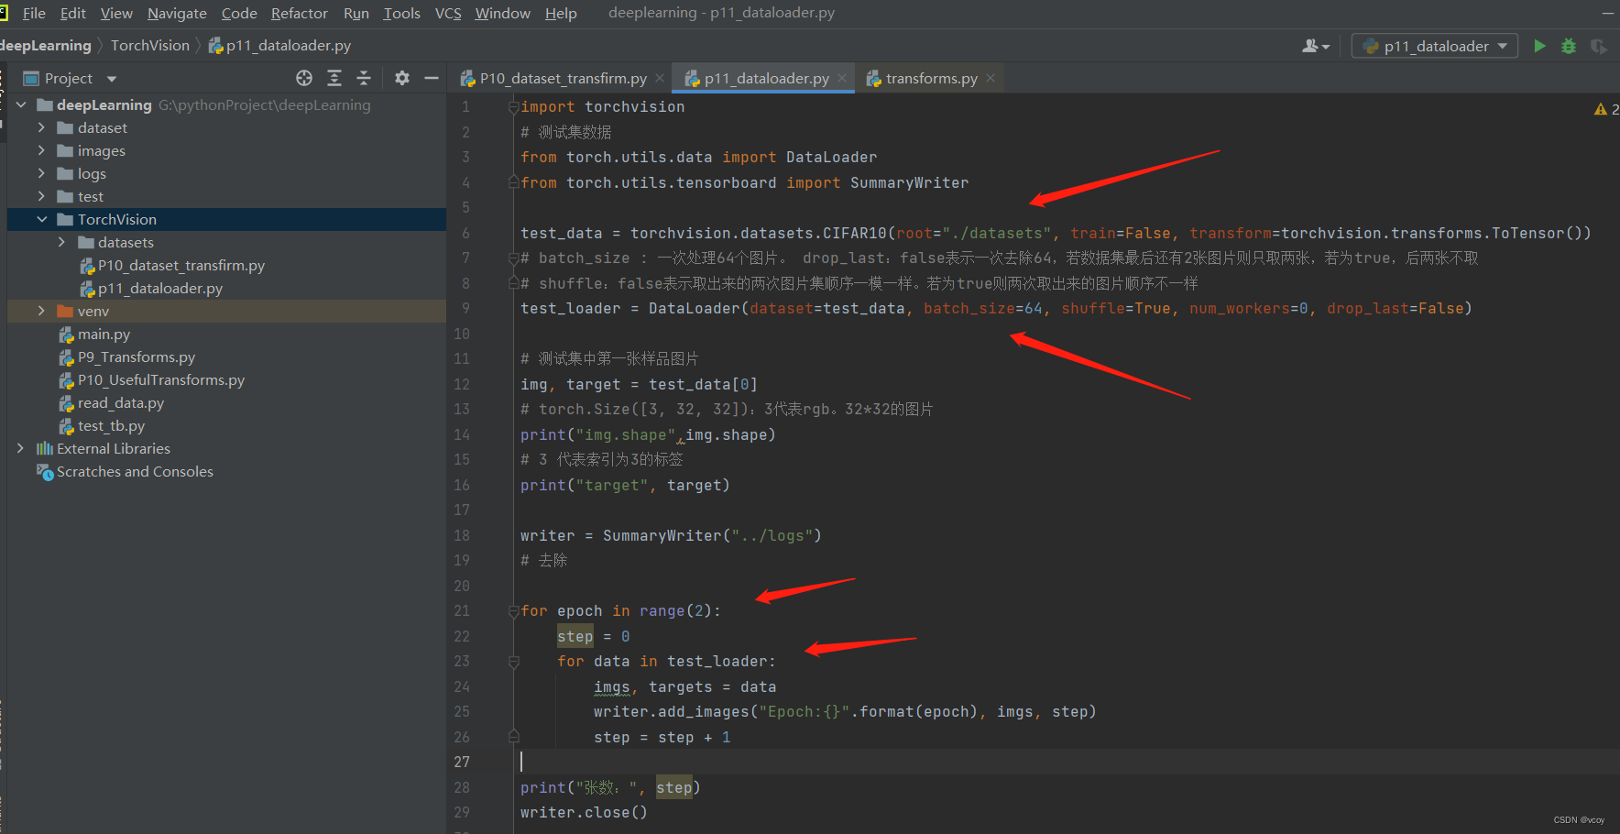Hide the Project panel with minus icon
The width and height of the screenshot is (1620, 834).
[432, 78]
